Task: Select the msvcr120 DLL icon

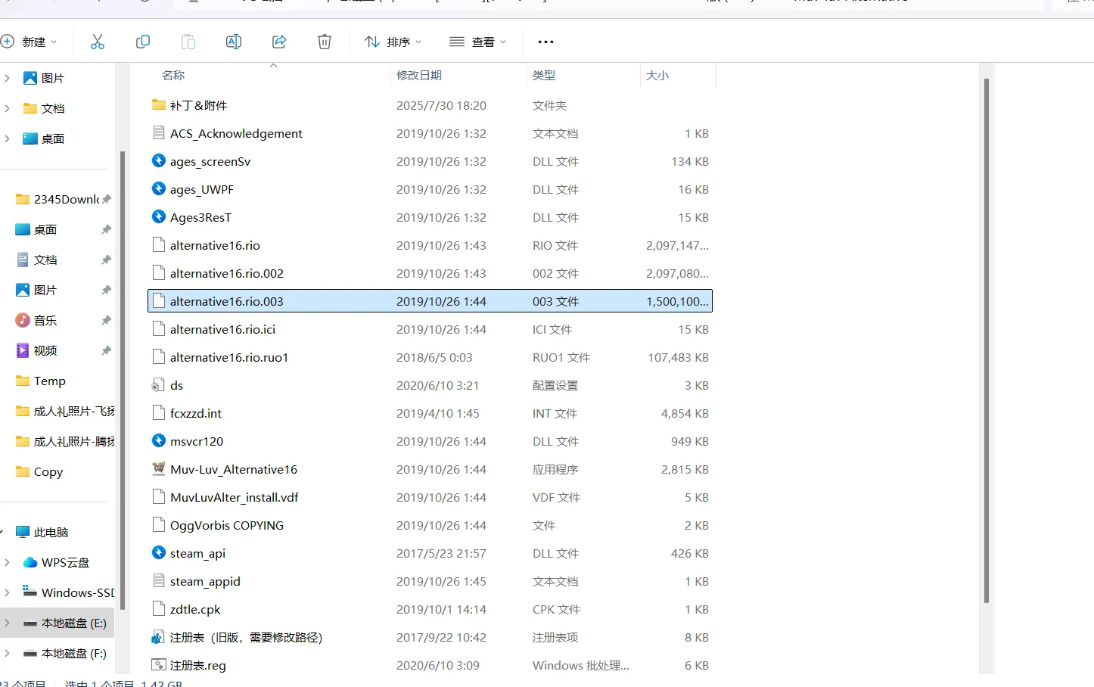Action: point(159,441)
